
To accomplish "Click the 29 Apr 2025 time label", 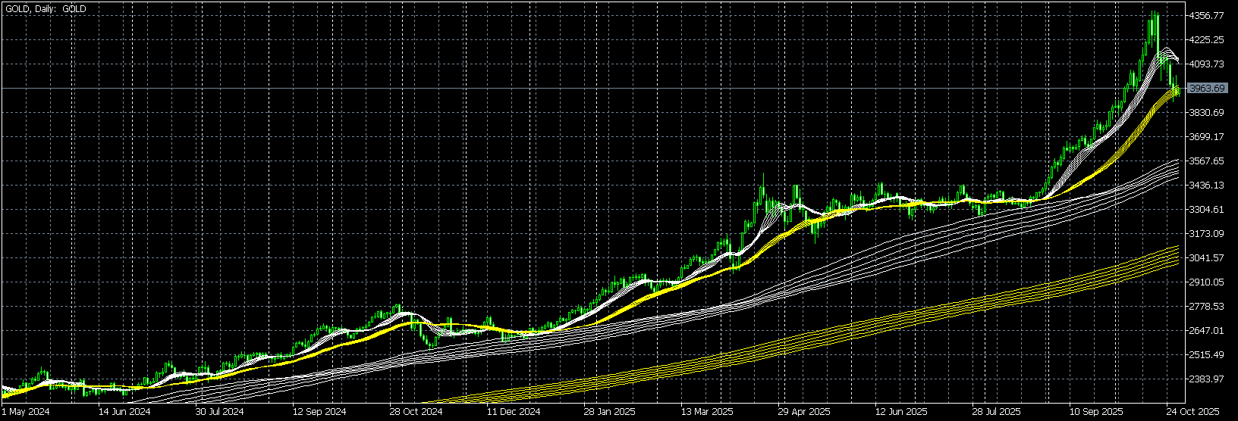I will coord(804,413).
